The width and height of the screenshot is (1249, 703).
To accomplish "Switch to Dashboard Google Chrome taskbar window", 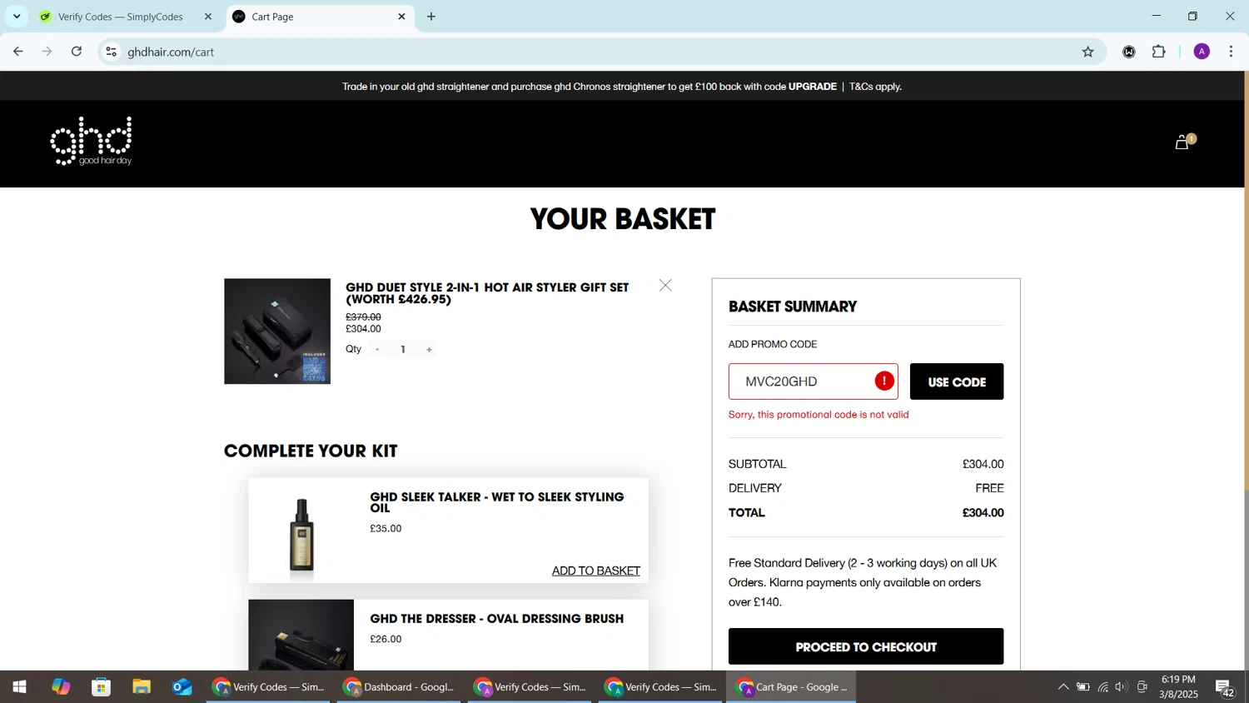I will click(x=400, y=687).
